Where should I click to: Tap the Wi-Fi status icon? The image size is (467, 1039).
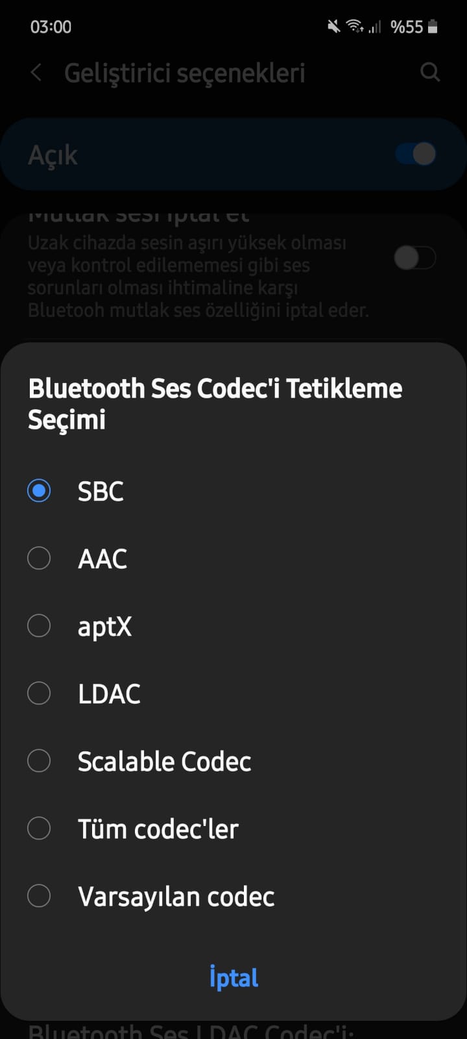pyautogui.click(x=355, y=27)
